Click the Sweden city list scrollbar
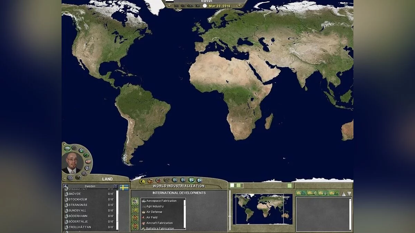The image size is (415, 233). click(x=117, y=210)
